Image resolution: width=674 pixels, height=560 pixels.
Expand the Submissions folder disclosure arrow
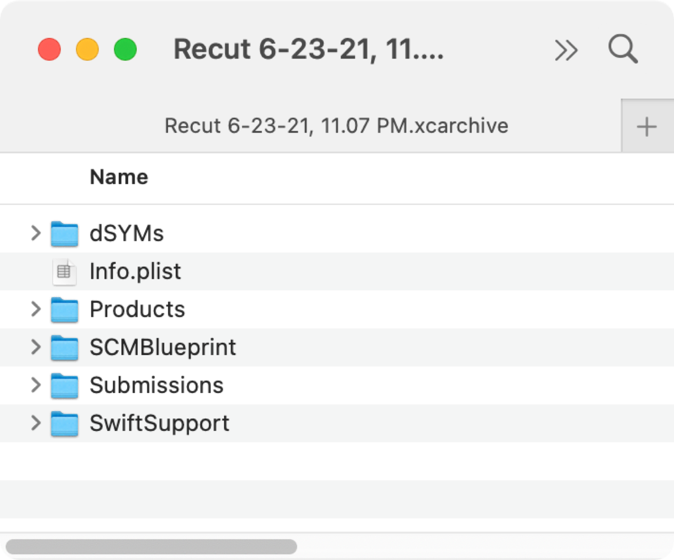[35, 385]
